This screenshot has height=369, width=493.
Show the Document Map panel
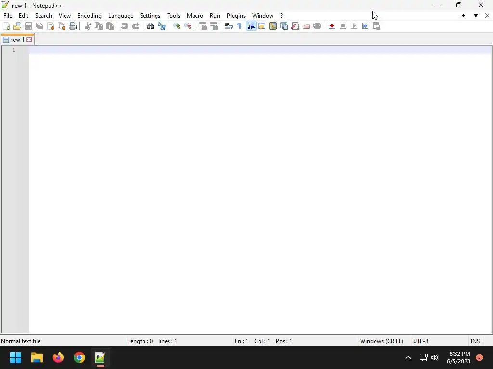click(x=273, y=26)
